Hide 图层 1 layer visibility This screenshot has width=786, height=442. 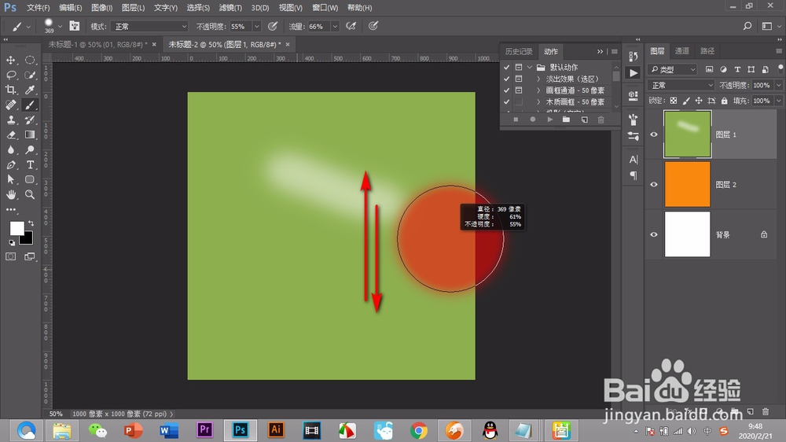pyautogui.click(x=654, y=134)
